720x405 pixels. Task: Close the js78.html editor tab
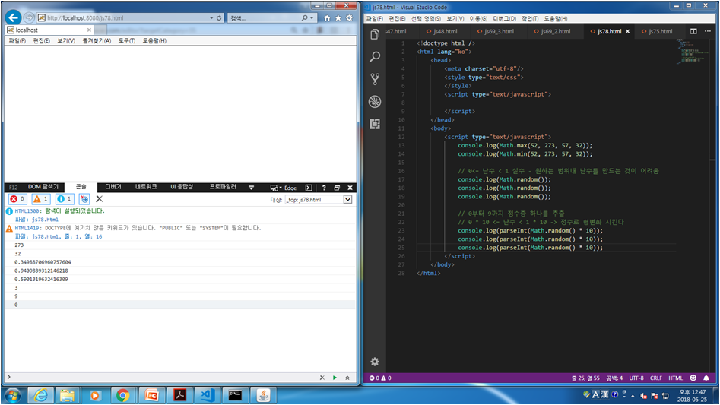tap(628, 31)
